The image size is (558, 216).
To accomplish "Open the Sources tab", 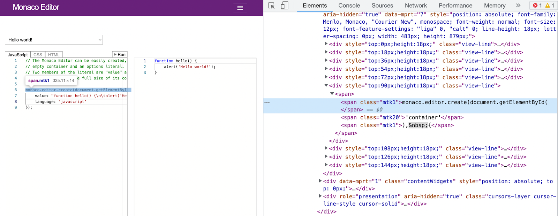I will (382, 6).
